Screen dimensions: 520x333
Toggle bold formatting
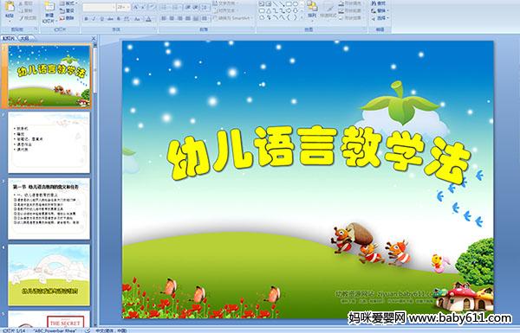(86, 19)
